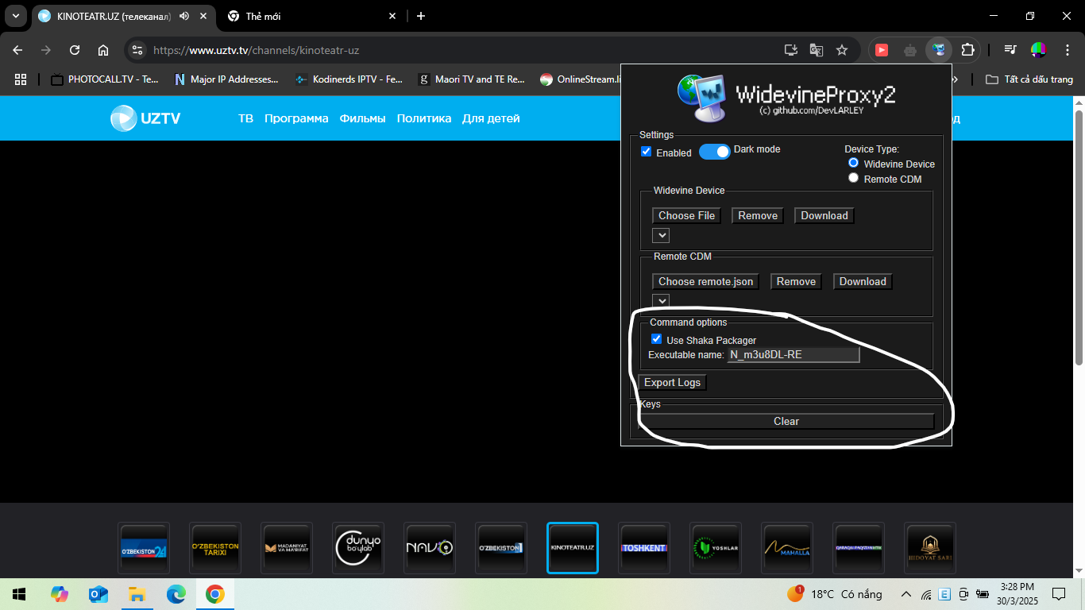Click the UZTV logo

[145, 118]
